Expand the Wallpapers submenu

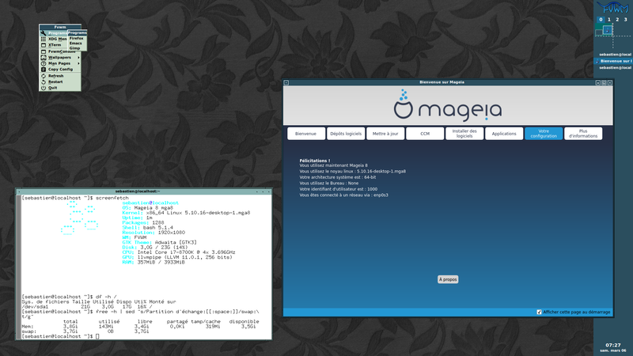[60, 57]
